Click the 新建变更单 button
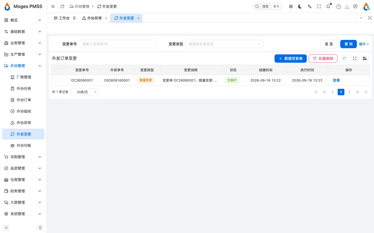The image size is (374, 233). [x=291, y=59]
